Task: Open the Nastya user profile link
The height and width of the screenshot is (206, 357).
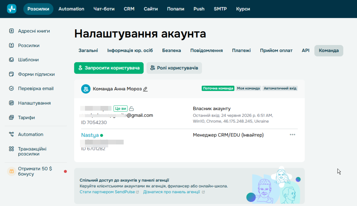Action: click(90, 135)
